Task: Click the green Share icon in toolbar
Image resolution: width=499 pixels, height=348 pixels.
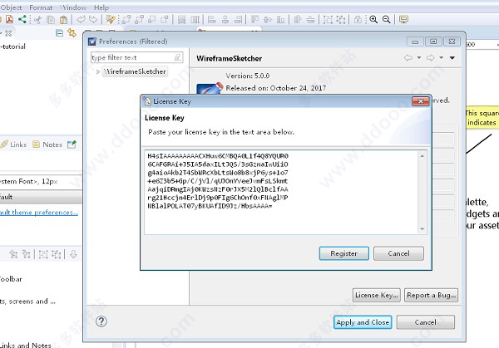Action: pos(22,19)
